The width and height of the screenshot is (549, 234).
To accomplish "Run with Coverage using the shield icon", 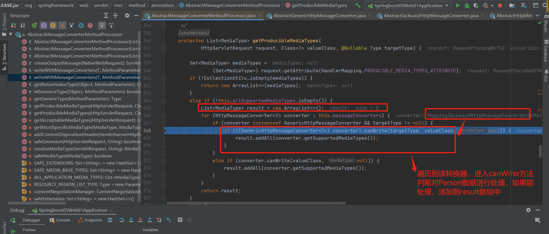I will click(x=476, y=5).
